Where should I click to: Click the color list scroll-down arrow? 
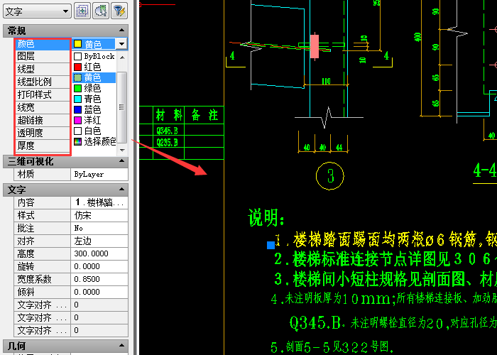(x=122, y=150)
